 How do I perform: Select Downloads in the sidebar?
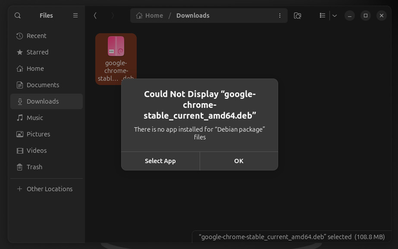click(47, 101)
